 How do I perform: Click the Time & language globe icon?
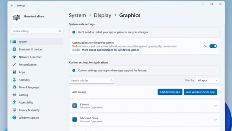coord(14,87)
